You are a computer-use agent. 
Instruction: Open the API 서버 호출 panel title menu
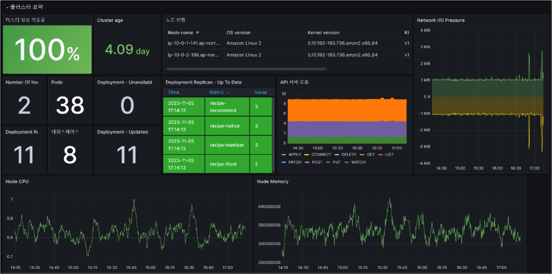(294, 82)
